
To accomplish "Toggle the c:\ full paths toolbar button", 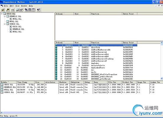I will click(x=12, y=10).
